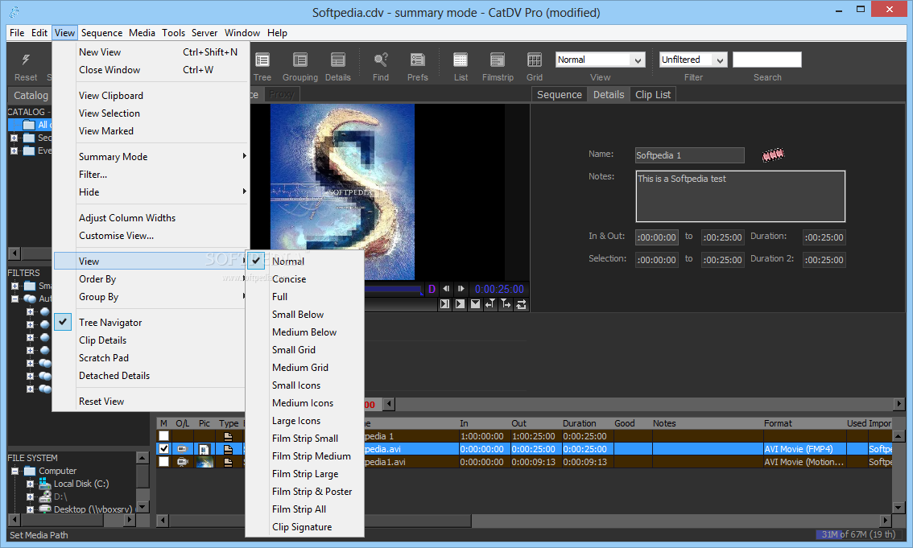Toggle Scratch Pad in the View menu
The width and height of the screenshot is (913, 548).
point(149,358)
